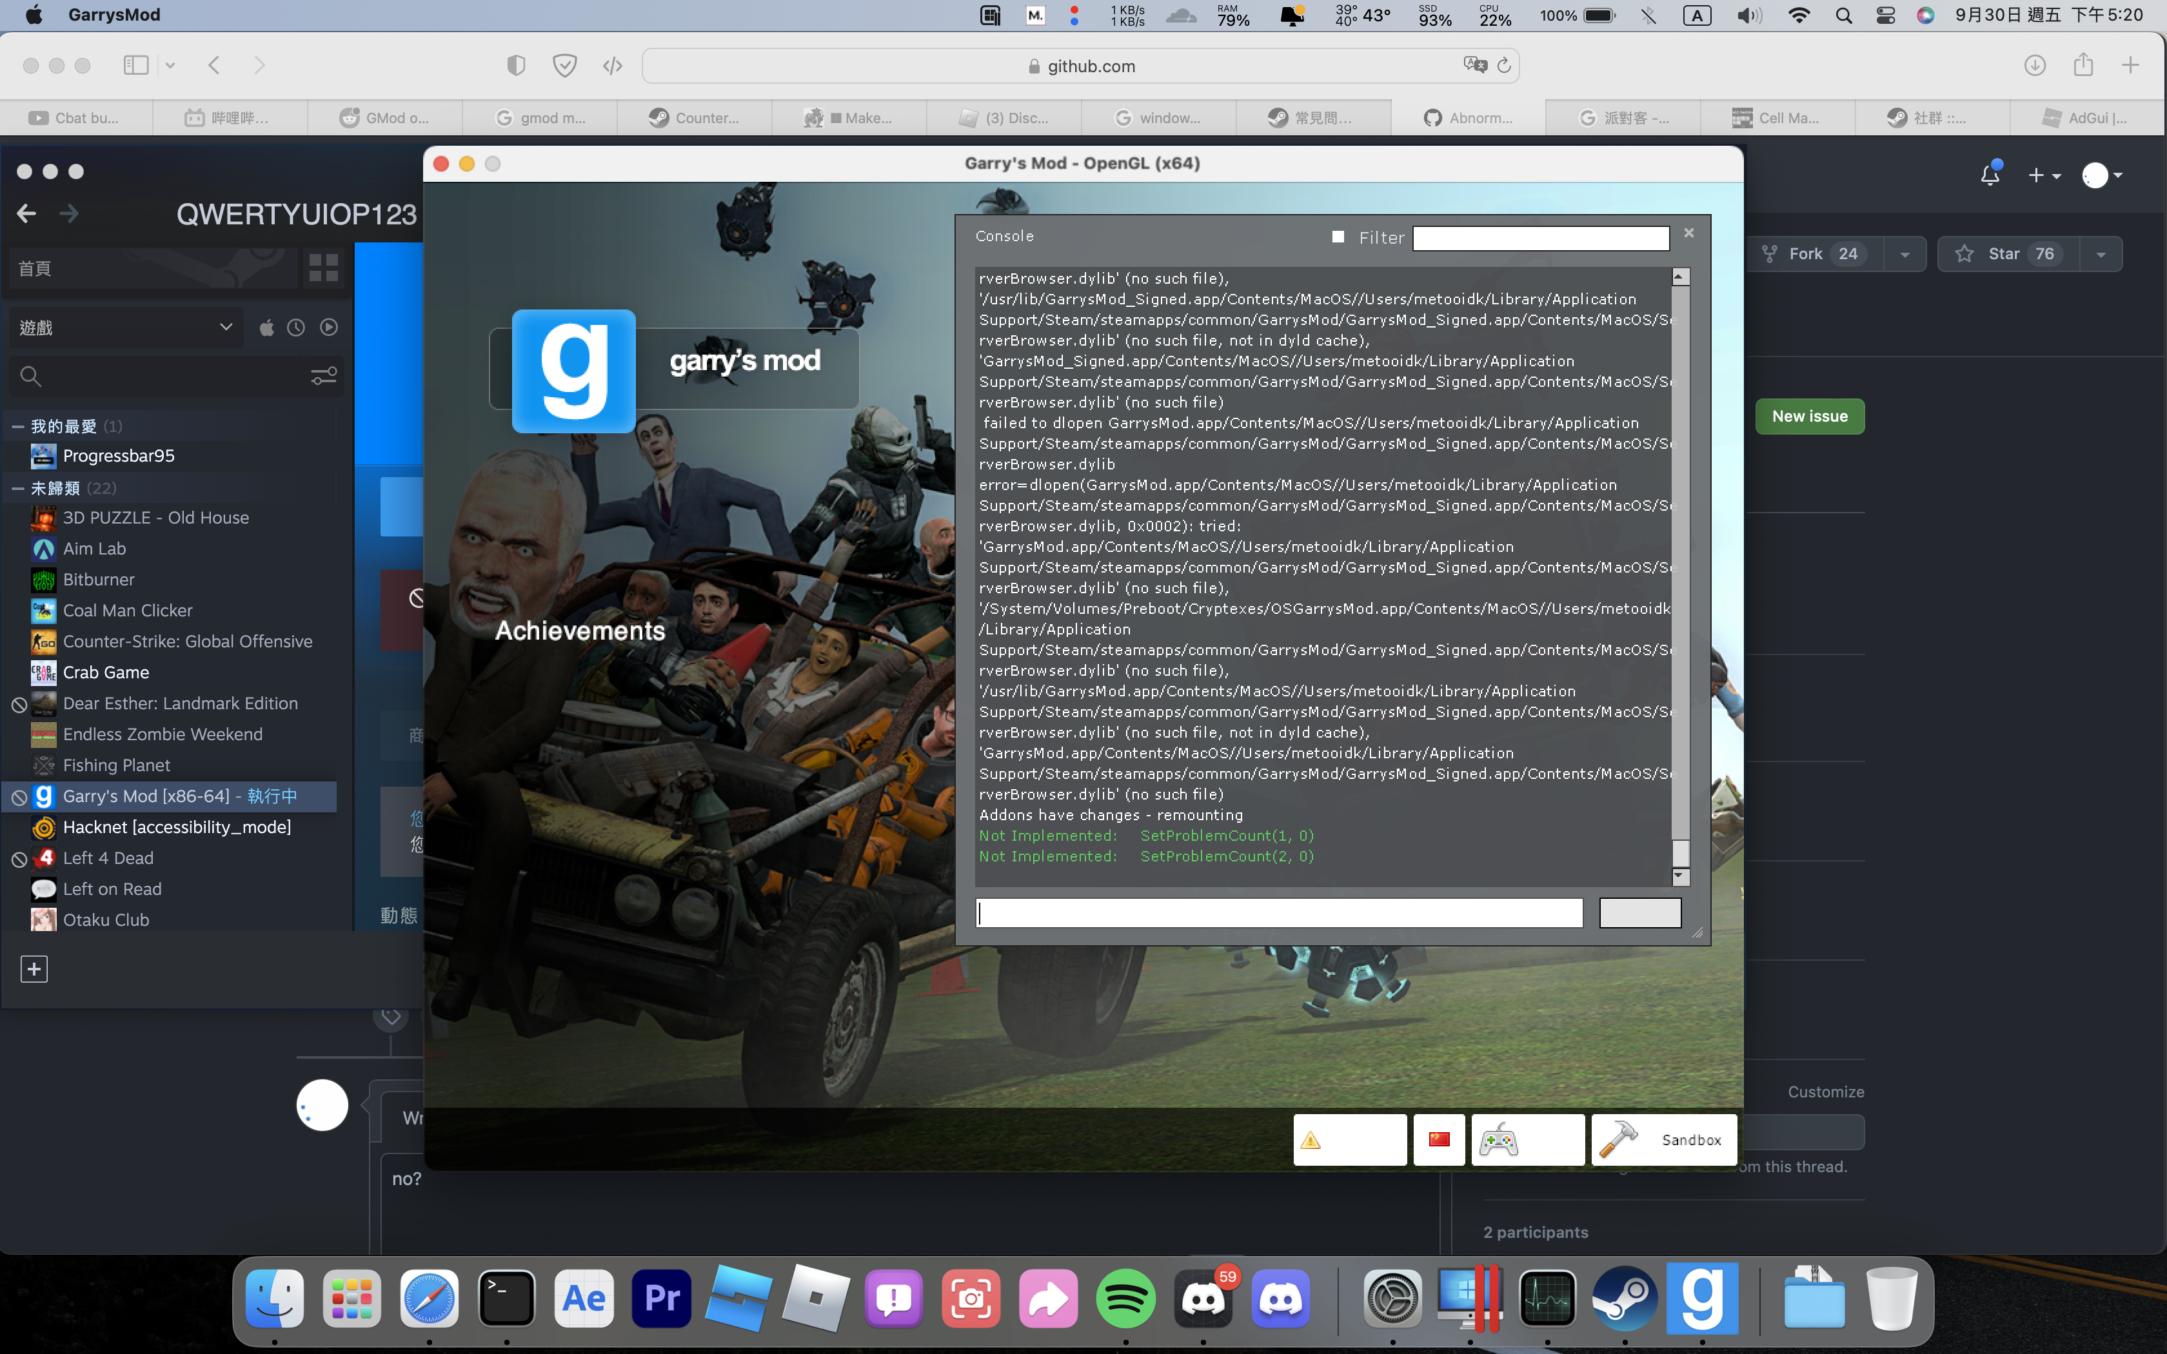Toggle the ready-to-play filter icon in Steam

point(330,328)
